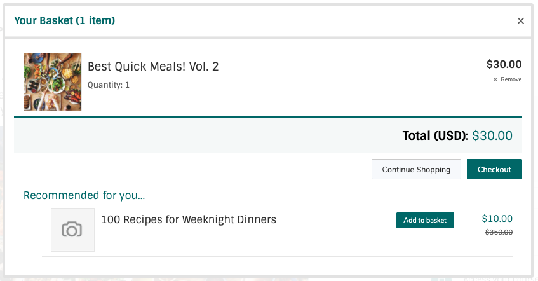Click the Quantity: 1 label
Viewport: 538px width, 281px height.
(x=109, y=85)
